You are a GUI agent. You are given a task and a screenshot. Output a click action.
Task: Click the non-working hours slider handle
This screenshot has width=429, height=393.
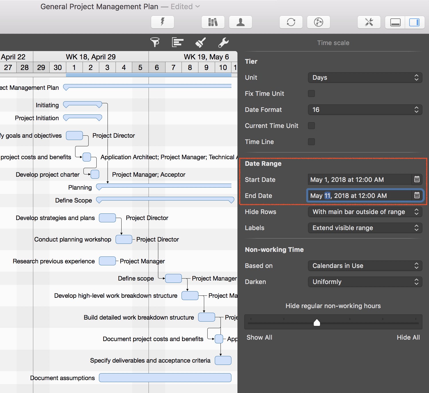[317, 323]
